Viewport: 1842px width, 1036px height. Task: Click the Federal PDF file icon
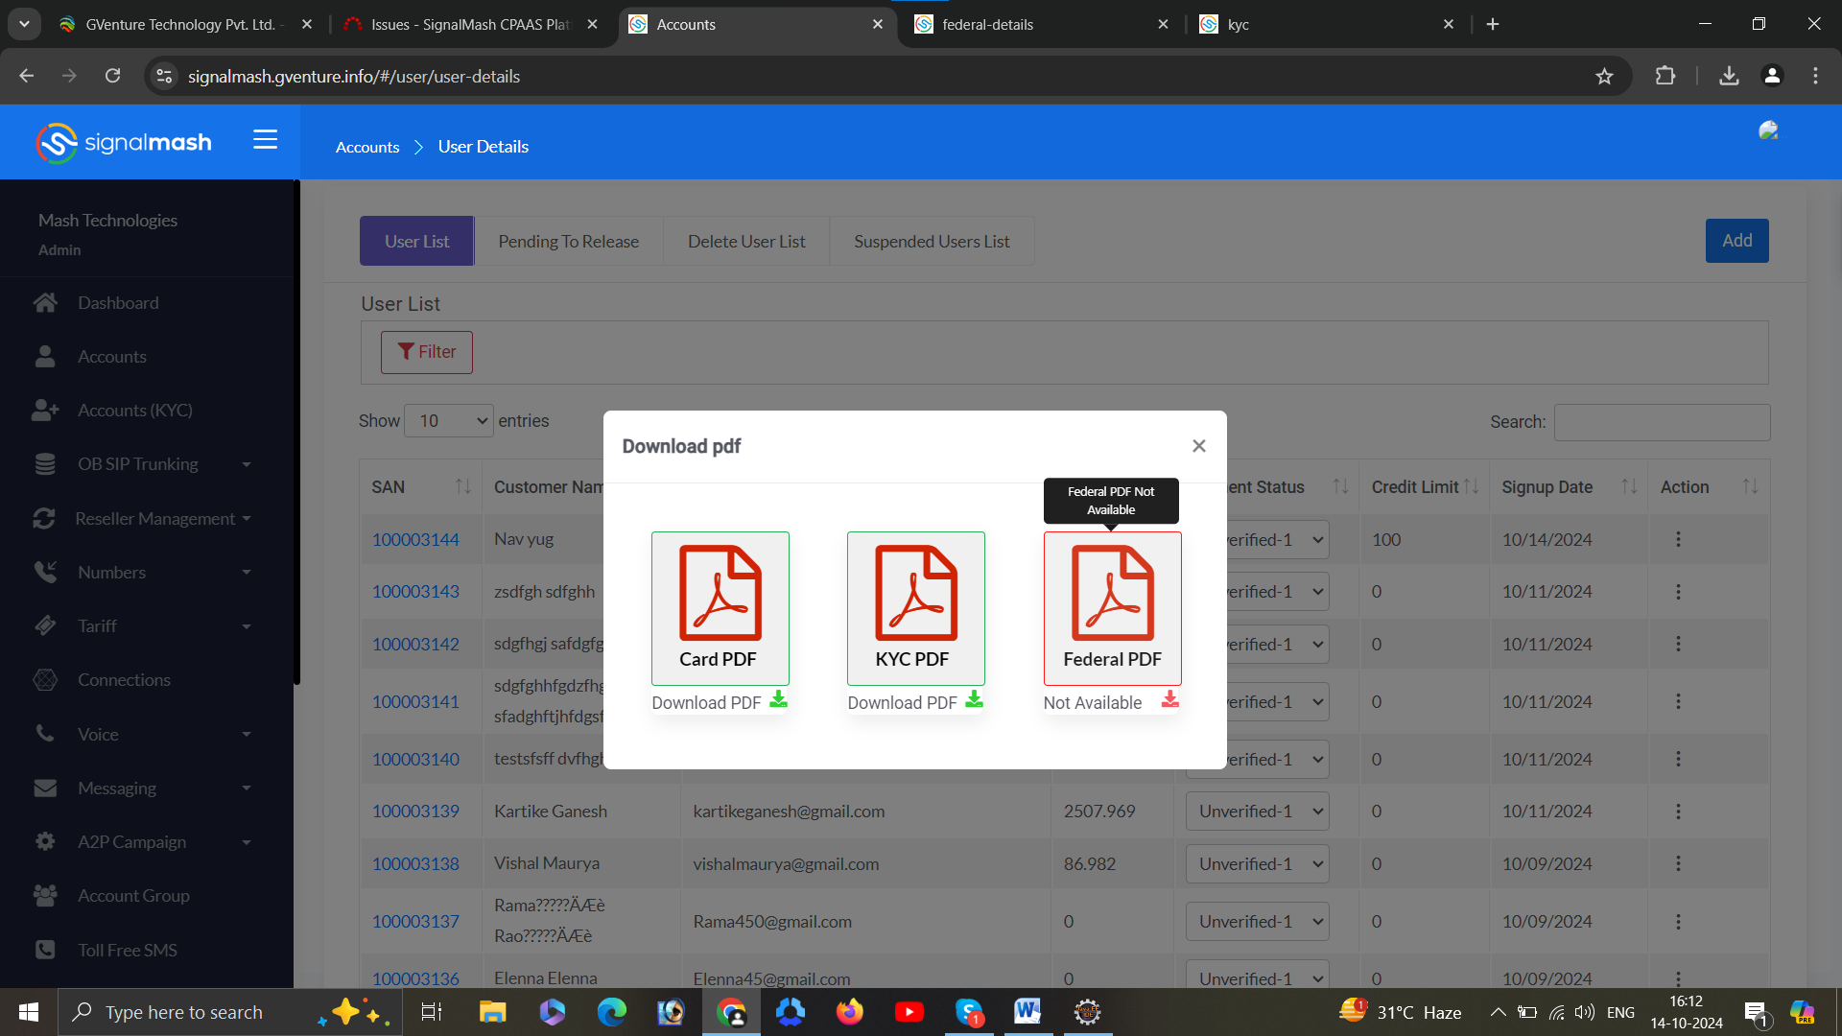[x=1112, y=593]
